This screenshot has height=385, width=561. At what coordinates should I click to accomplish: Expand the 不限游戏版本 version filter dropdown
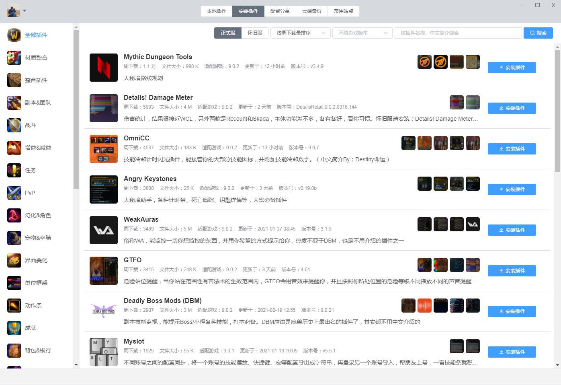tap(362, 33)
